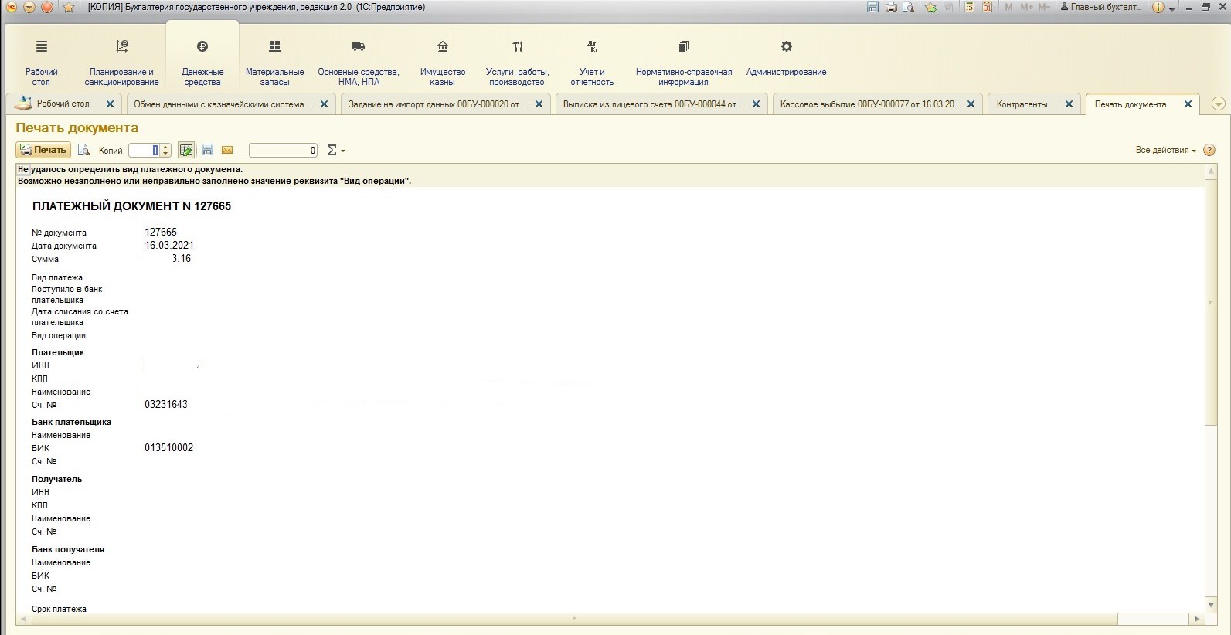Screen dimensions: 1231x635
Task: Open the calendar icon in the title bar
Action: coord(987,7)
